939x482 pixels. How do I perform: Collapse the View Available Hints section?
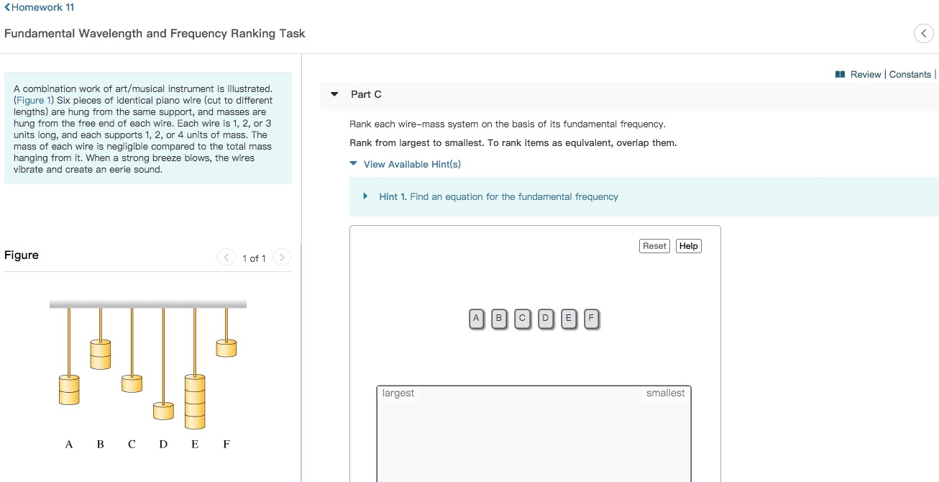coord(352,163)
